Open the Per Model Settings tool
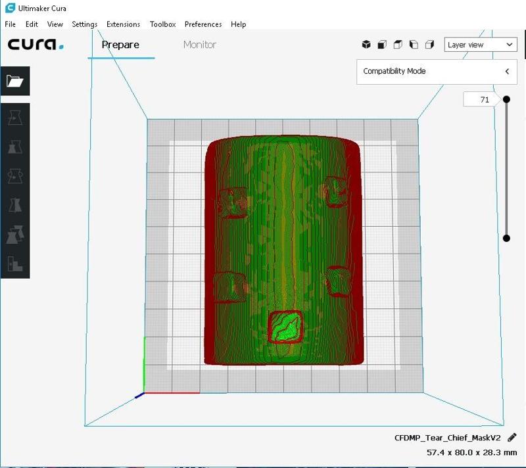526x468 pixels. 14,234
